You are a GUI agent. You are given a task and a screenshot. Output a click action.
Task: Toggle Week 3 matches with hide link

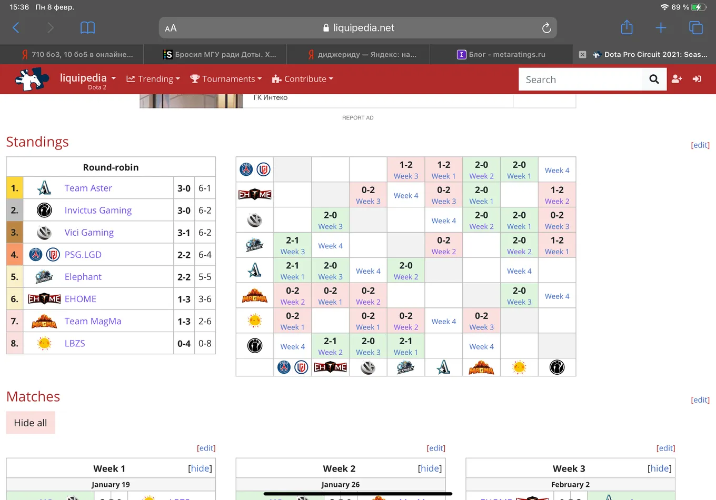[x=660, y=468]
